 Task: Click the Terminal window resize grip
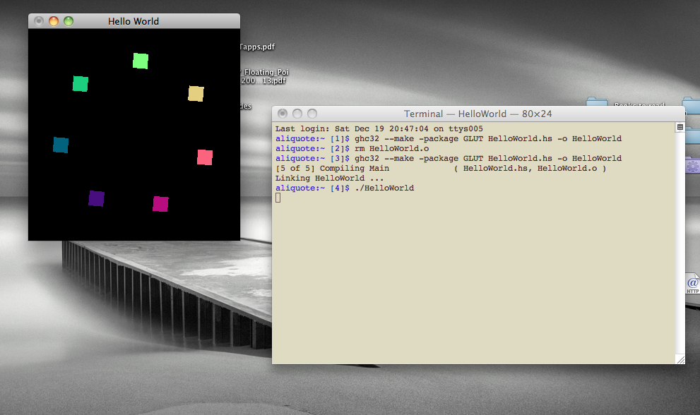point(680,359)
